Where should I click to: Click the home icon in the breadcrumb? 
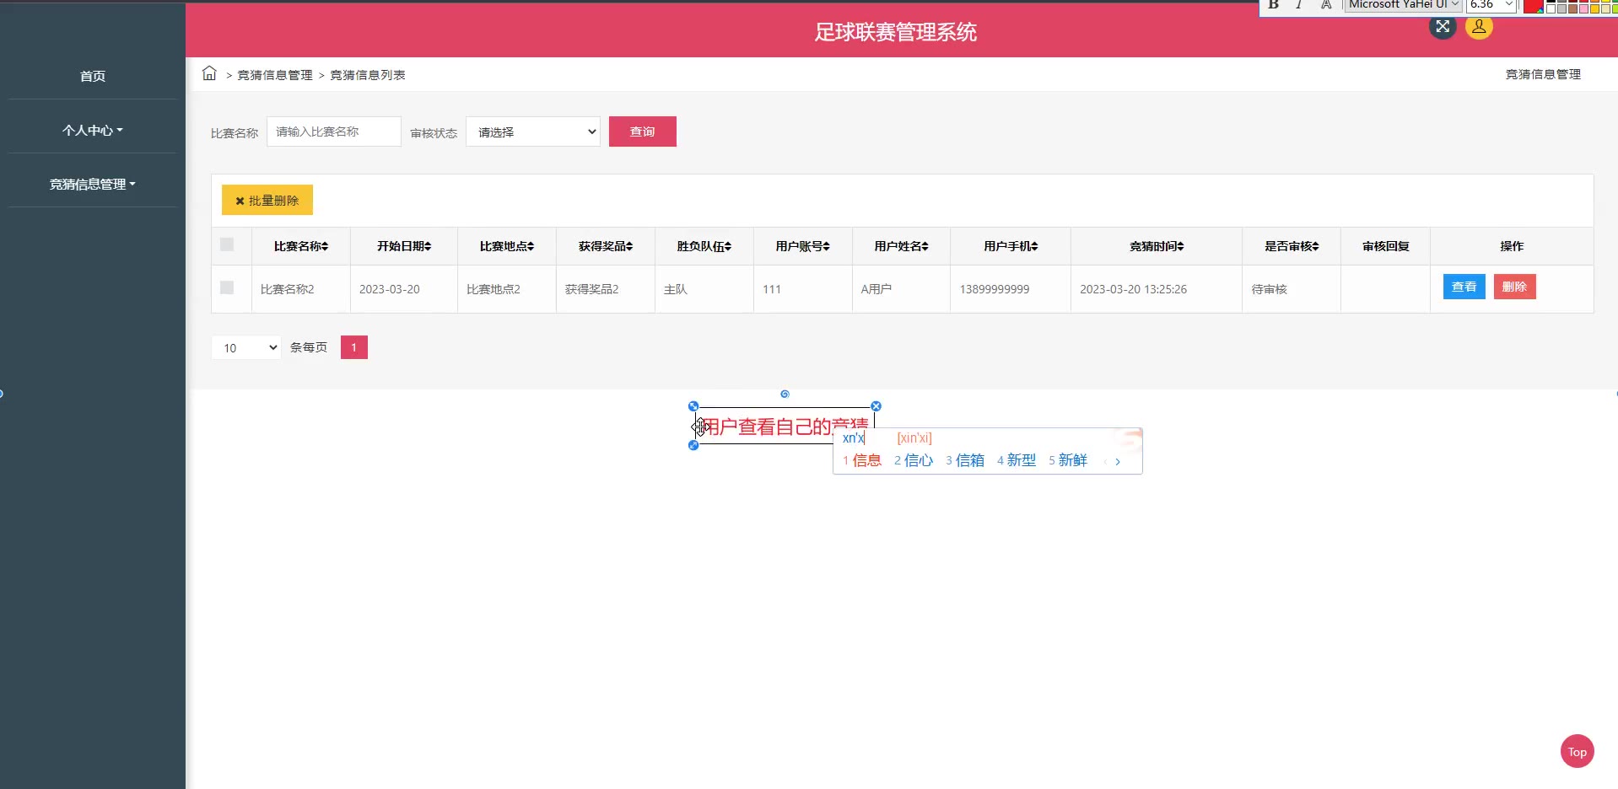[209, 73]
